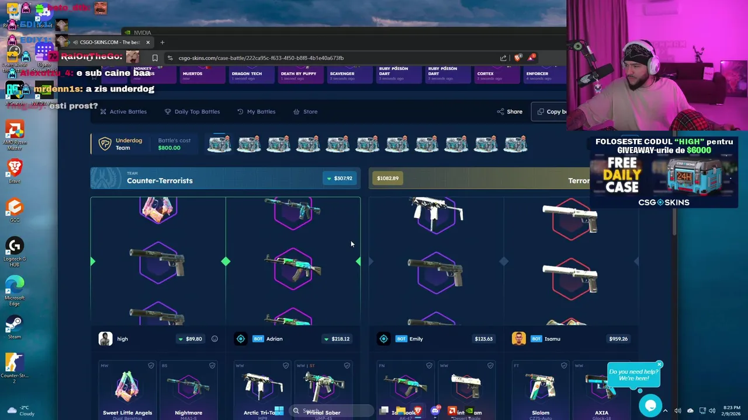Open the Store page

click(306, 111)
